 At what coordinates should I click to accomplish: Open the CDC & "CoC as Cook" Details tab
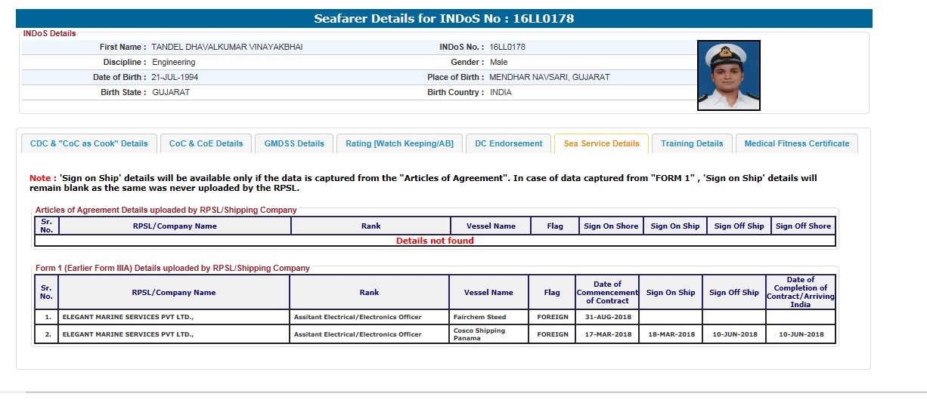pos(89,143)
